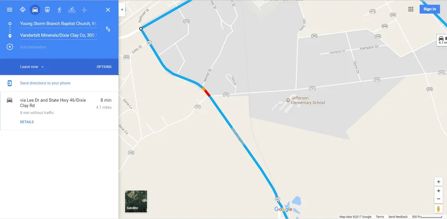Zoom in on the map
Viewport: 447px width, 219px height.
coord(439,191)
